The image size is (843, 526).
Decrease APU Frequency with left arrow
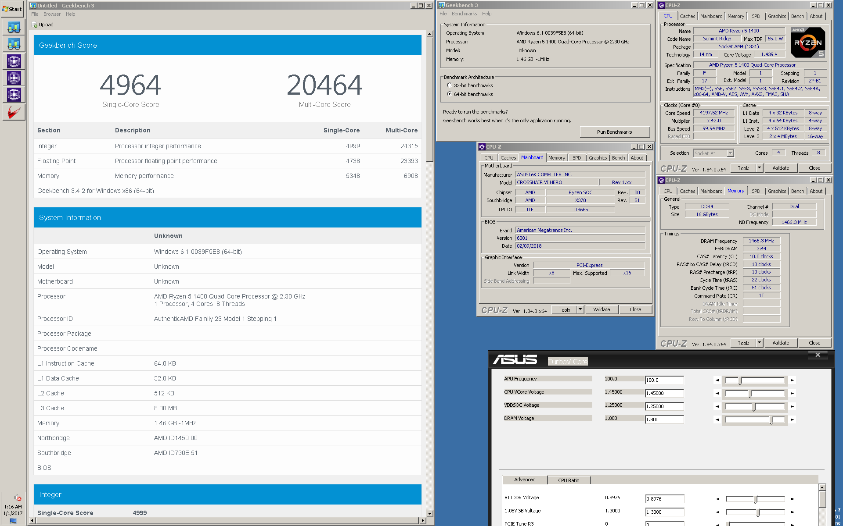tap(717, 380)
